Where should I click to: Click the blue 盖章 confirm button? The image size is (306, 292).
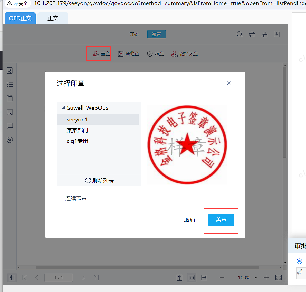[x=221, y=220]
